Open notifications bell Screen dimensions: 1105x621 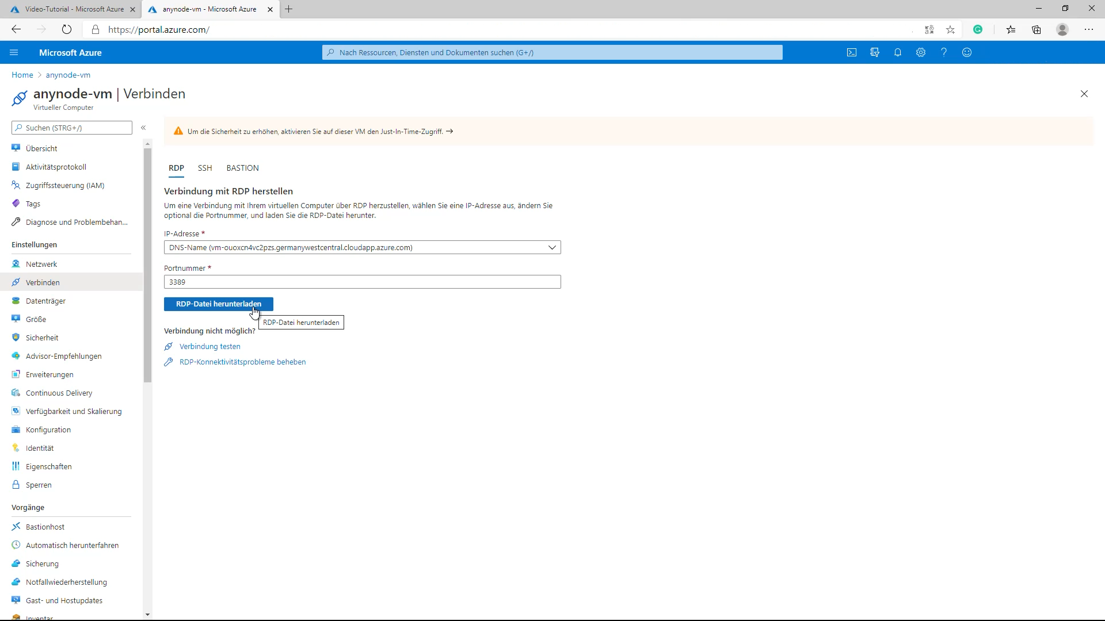(x=898, y=52)
